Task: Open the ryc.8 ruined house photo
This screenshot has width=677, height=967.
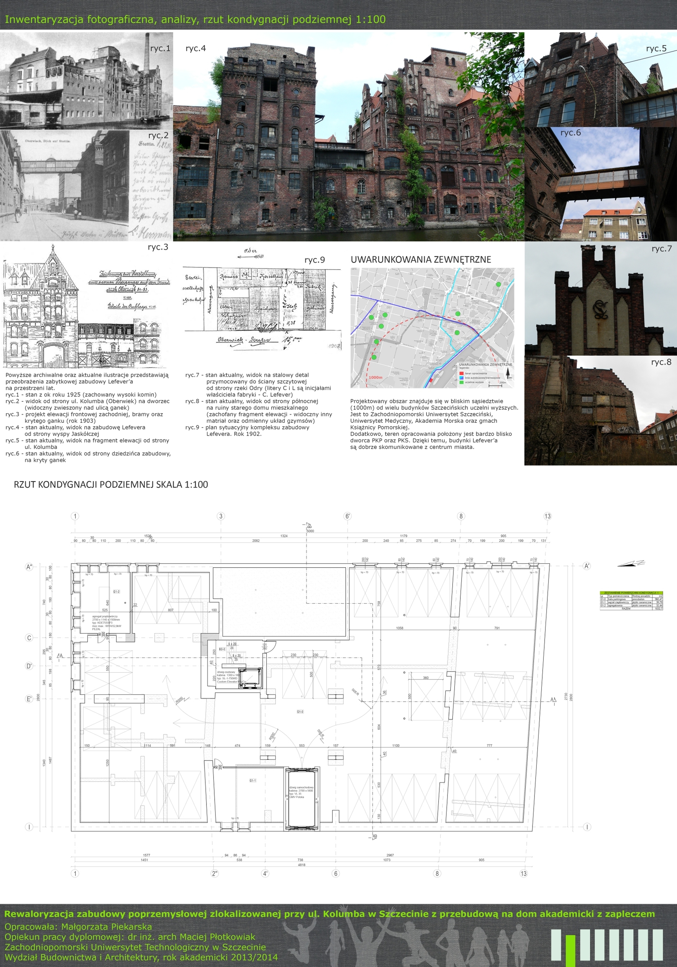Action: pos(601,411)
